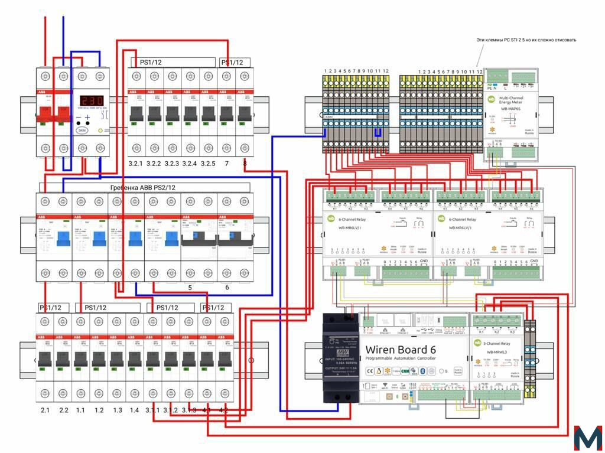Flip the breaker lever above label 3.2.3
Screen dimensions: 605x453
click(172, 113)
